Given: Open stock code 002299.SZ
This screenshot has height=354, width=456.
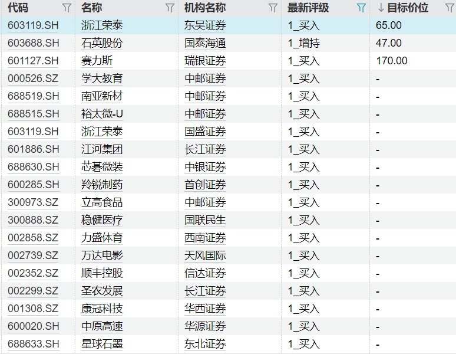Looking at the screenshot, I should click(x=33, y=291).
